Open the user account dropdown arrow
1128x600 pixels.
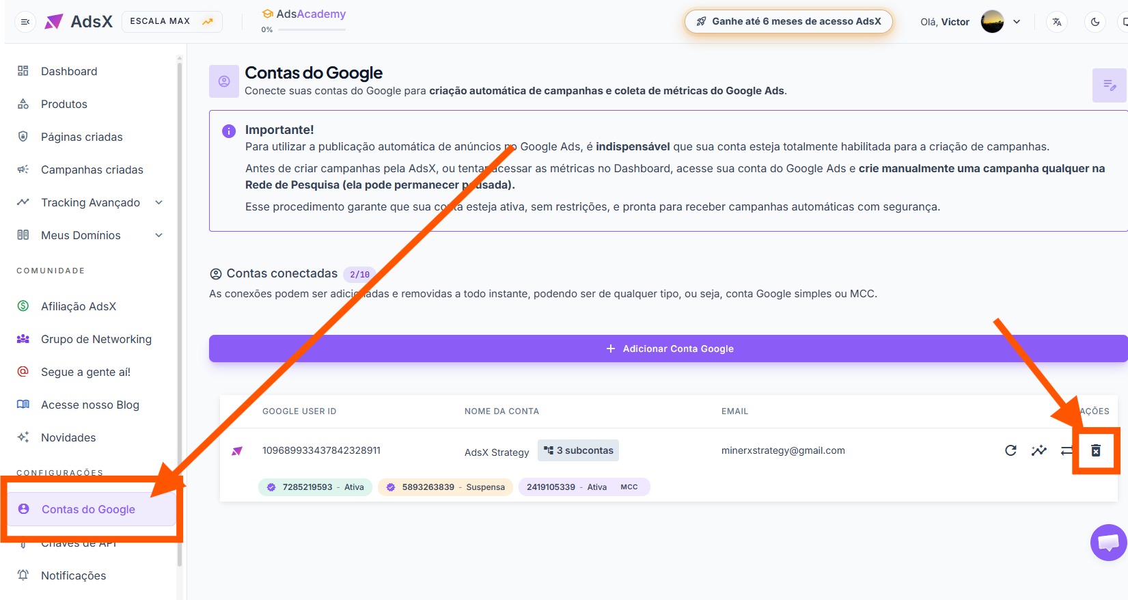click(x=1017, y=22)
